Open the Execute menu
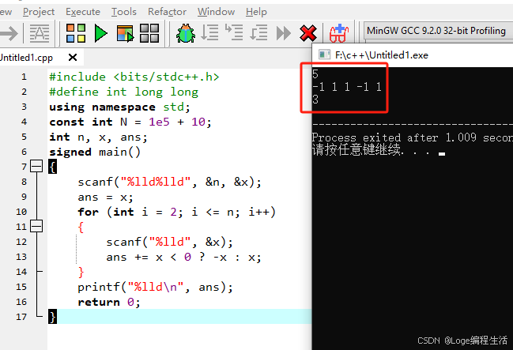Viewport: 513px width, 350px height. (x=83, y=12)
